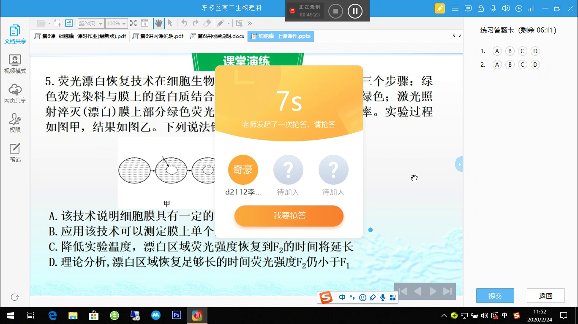Open the chat message icon in title bar

(x=468, y=8)
